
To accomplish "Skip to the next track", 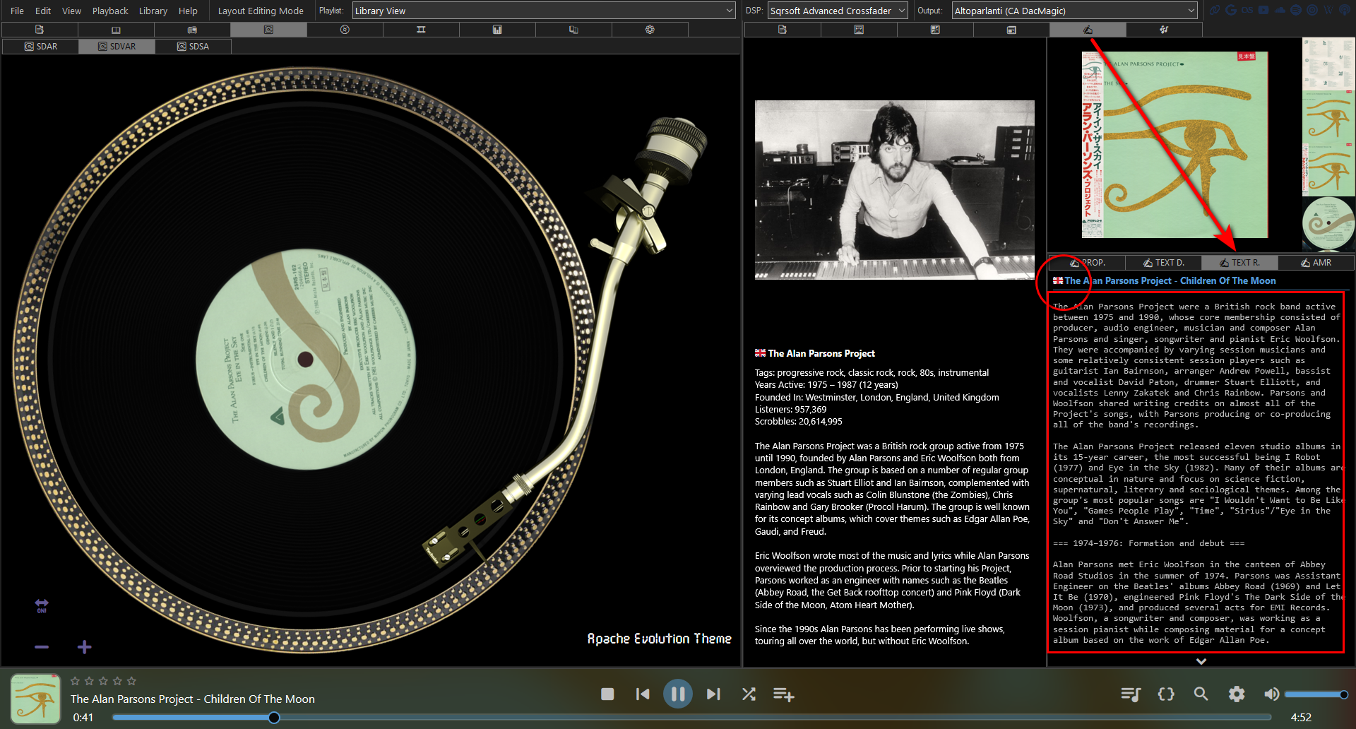I will tap(713, 694).
